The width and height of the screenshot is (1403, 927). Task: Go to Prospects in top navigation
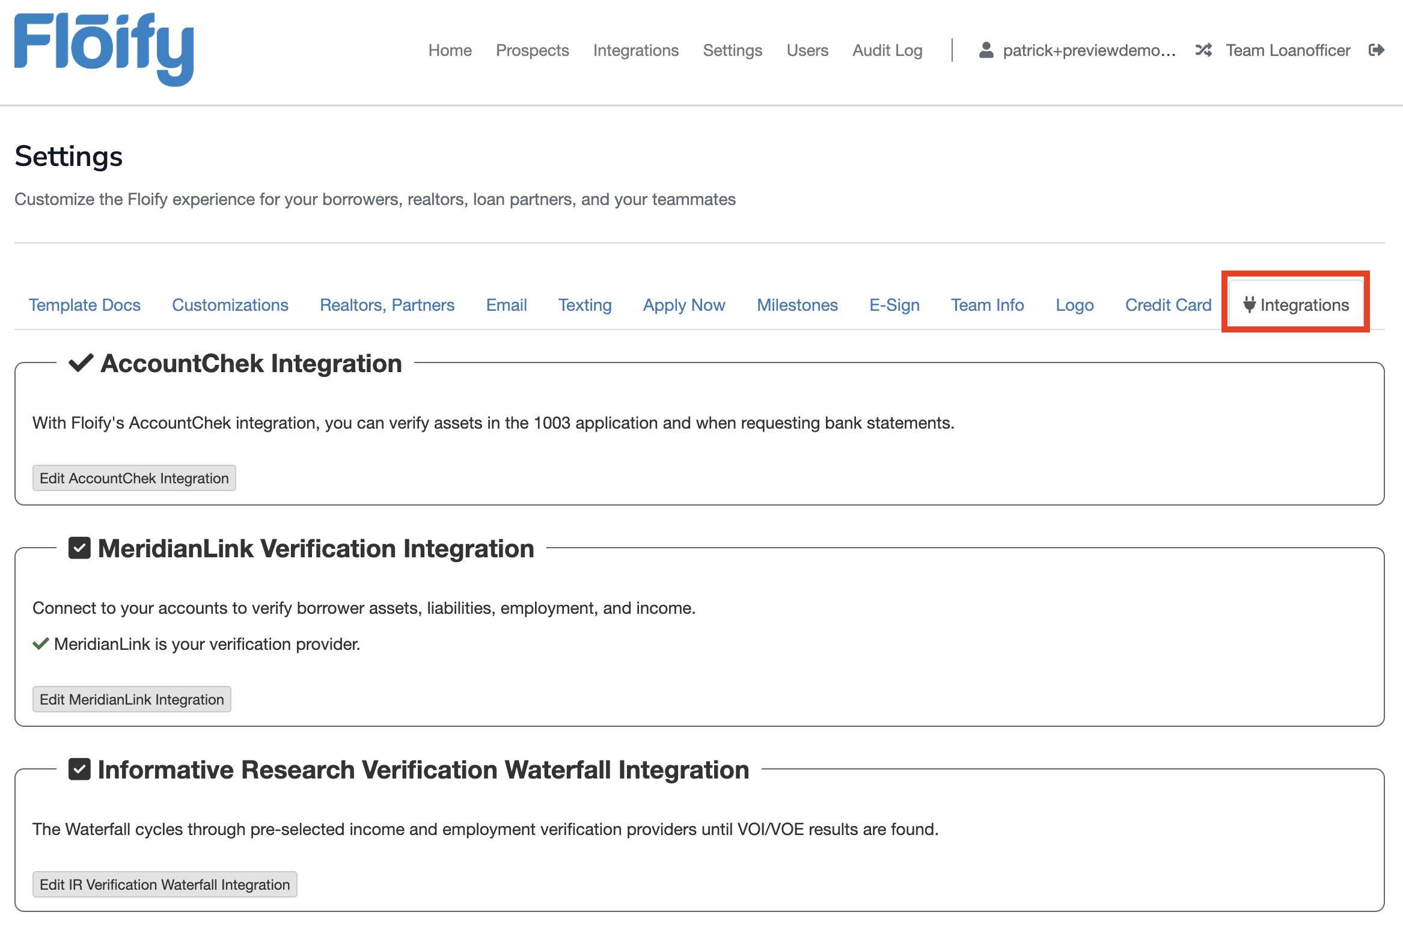[x=532, y=50]
